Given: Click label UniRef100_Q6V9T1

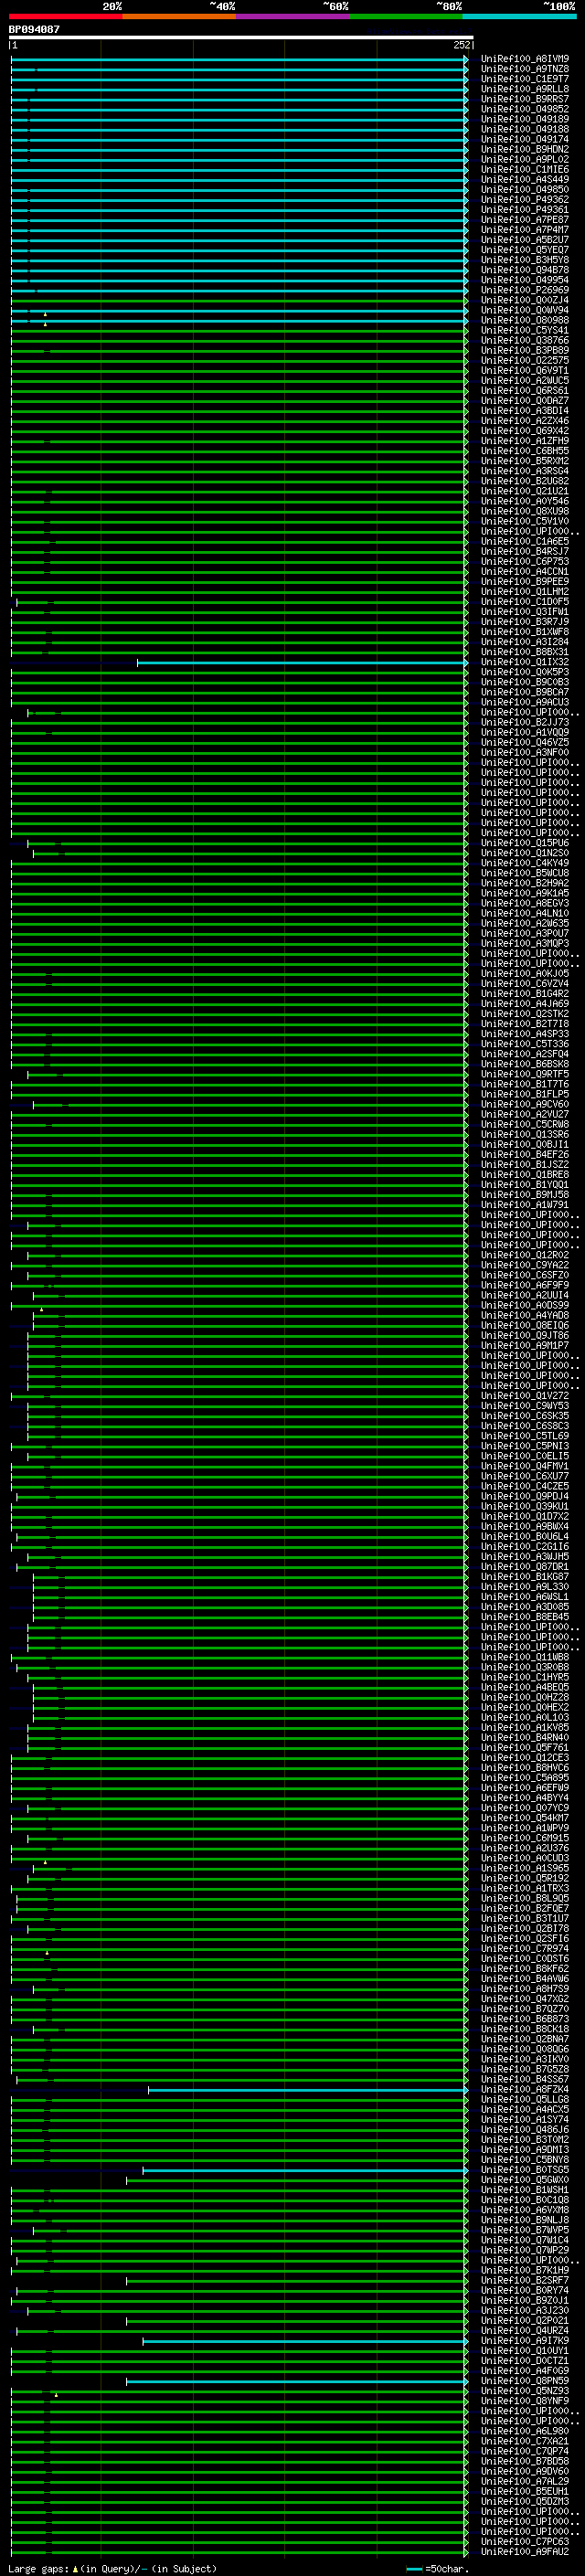Looking at the screenshot, I should tap(524, 370).
